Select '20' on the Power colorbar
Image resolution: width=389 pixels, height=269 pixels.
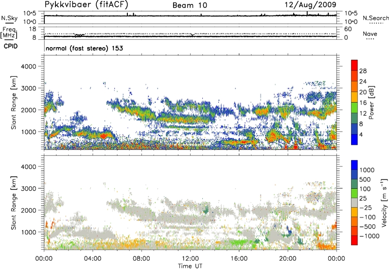[x=363, y=92]
